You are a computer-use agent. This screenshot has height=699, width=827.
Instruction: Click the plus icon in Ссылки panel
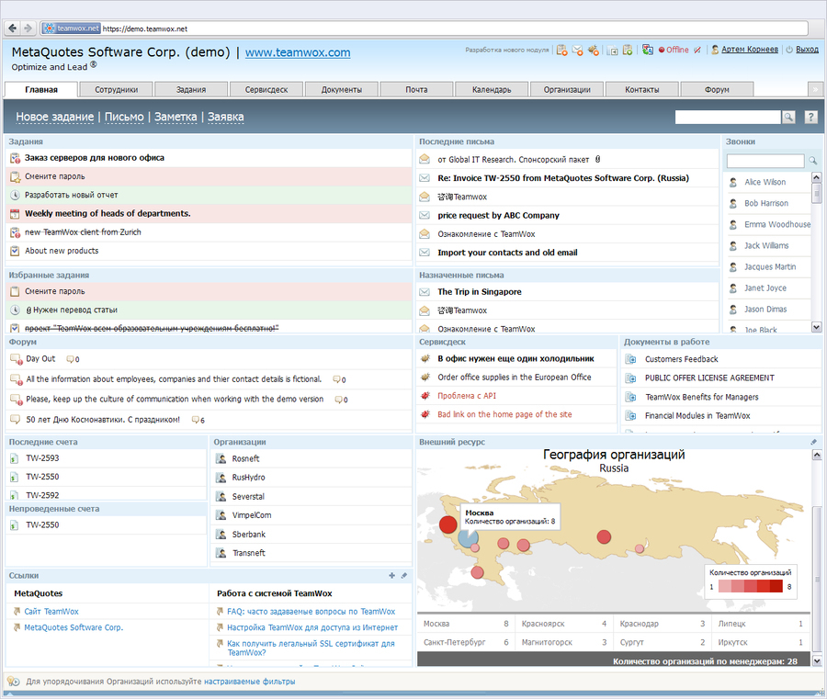[x=391, y=575]
